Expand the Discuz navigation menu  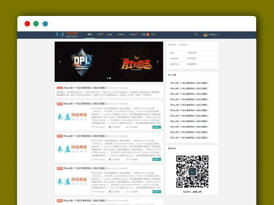click(133, 34)
